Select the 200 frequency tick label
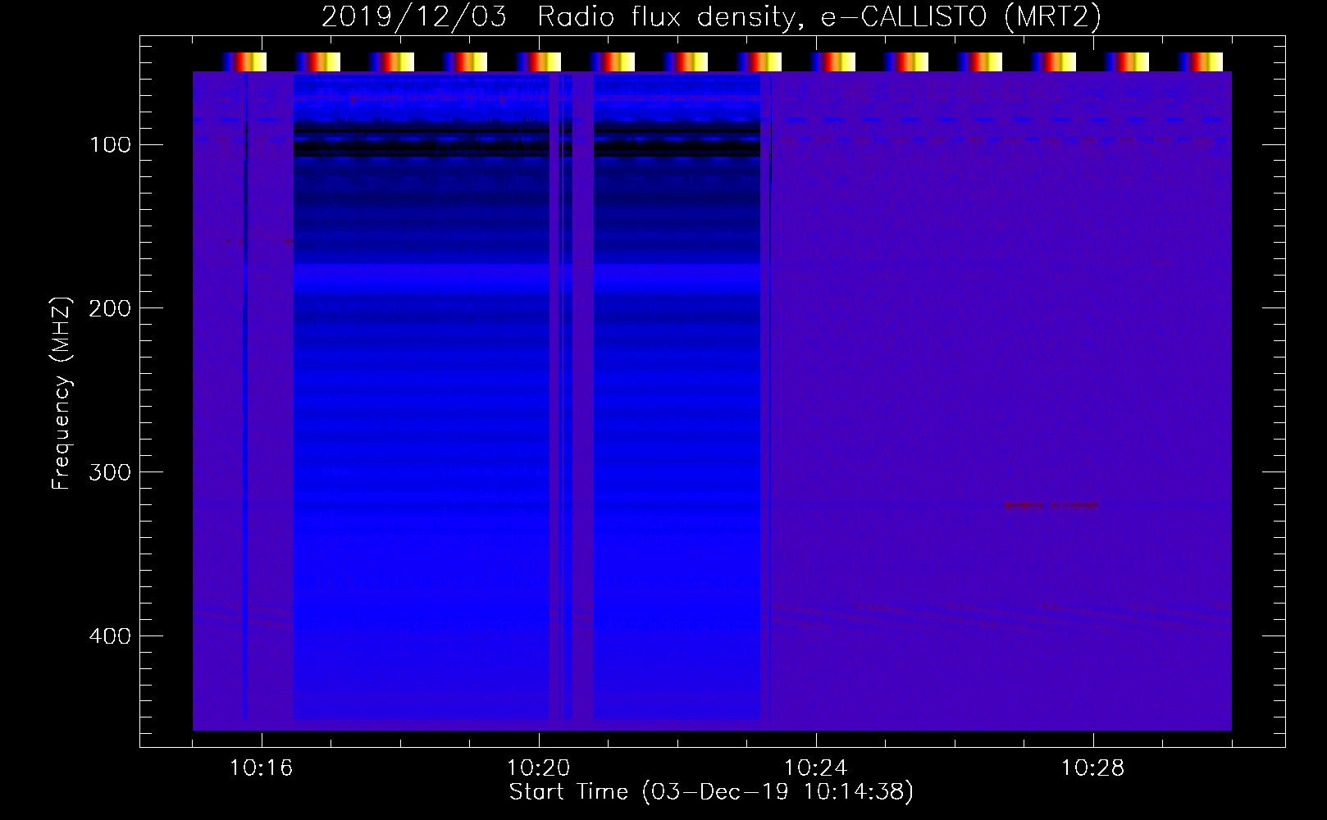 pos(110,308)
